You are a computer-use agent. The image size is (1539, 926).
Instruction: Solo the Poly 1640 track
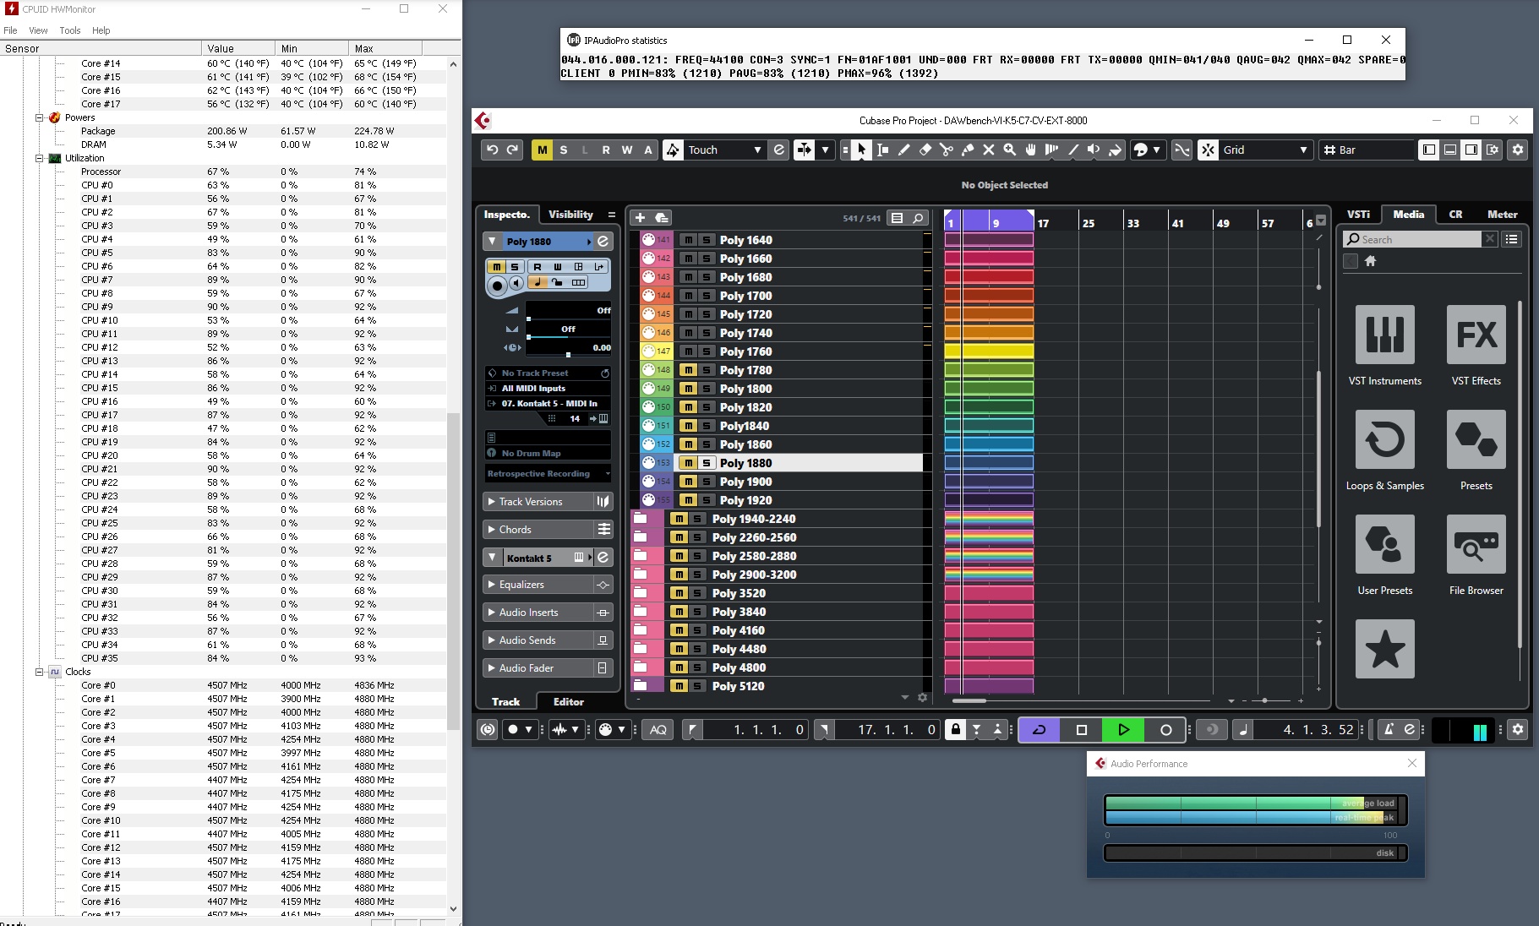707,240
